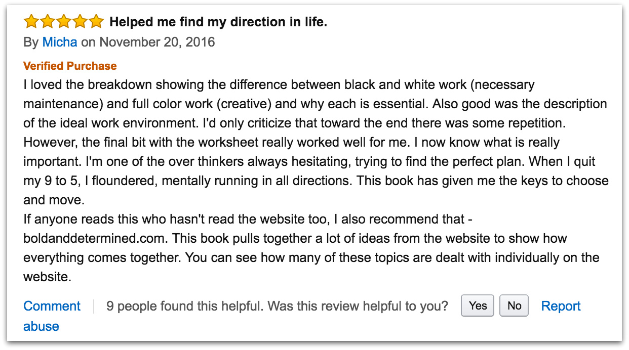Open the review title 'Helped me find my direction'
The width and height of the screenshot is (629, 350).
tap(218, 22)
